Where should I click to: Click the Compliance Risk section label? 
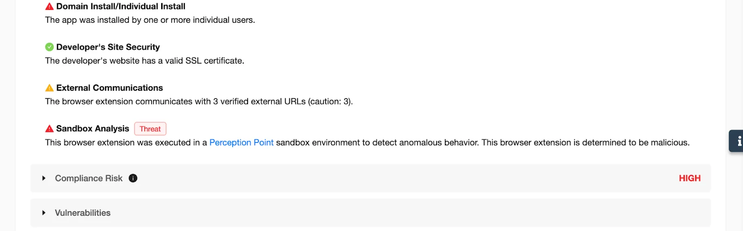point(89,178)
